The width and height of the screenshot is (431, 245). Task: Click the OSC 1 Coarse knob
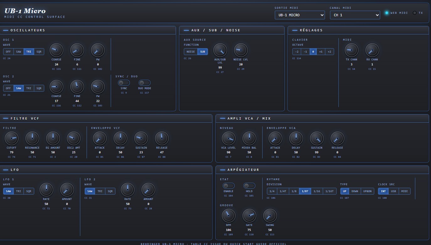(56, 50)
